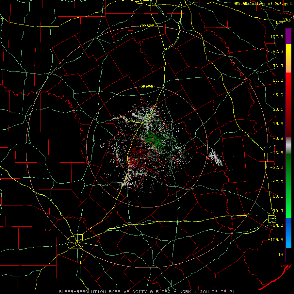294x294 pixels.
Task: Click the VEL legend heading
Action: click(287, 20)
